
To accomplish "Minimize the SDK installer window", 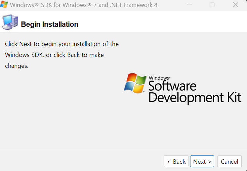I will coord(189,5).
